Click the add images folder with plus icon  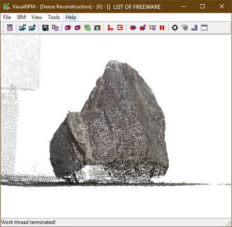tap(32, 27)
